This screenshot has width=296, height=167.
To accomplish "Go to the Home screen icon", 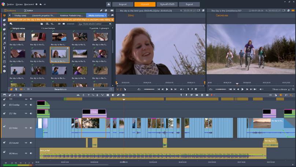I will tap(108, 4).
